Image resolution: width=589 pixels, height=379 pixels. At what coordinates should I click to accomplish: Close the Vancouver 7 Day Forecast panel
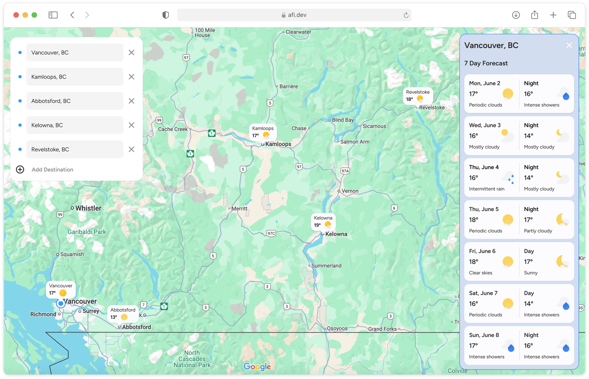click(x=569, y=45)
